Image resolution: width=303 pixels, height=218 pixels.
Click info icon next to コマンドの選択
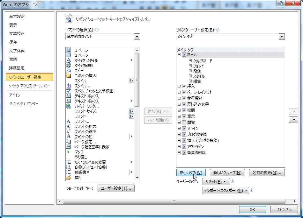97,30
